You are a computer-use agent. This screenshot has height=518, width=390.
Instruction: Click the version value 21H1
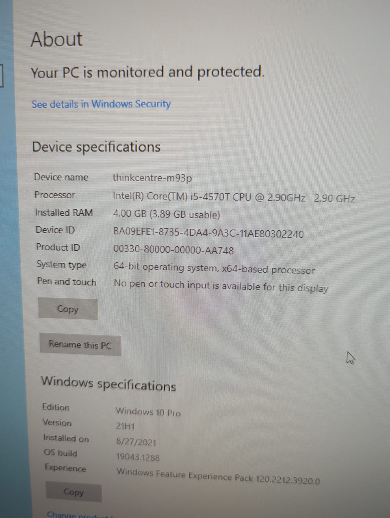[x=125, y=426]
